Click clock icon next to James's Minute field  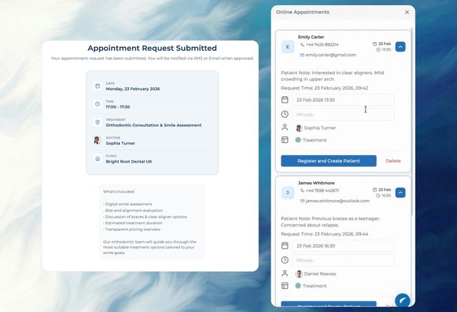285,260
